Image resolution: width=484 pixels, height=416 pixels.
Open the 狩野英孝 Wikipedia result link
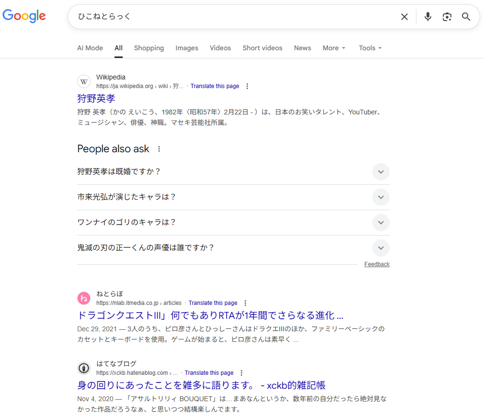point(96,99)
